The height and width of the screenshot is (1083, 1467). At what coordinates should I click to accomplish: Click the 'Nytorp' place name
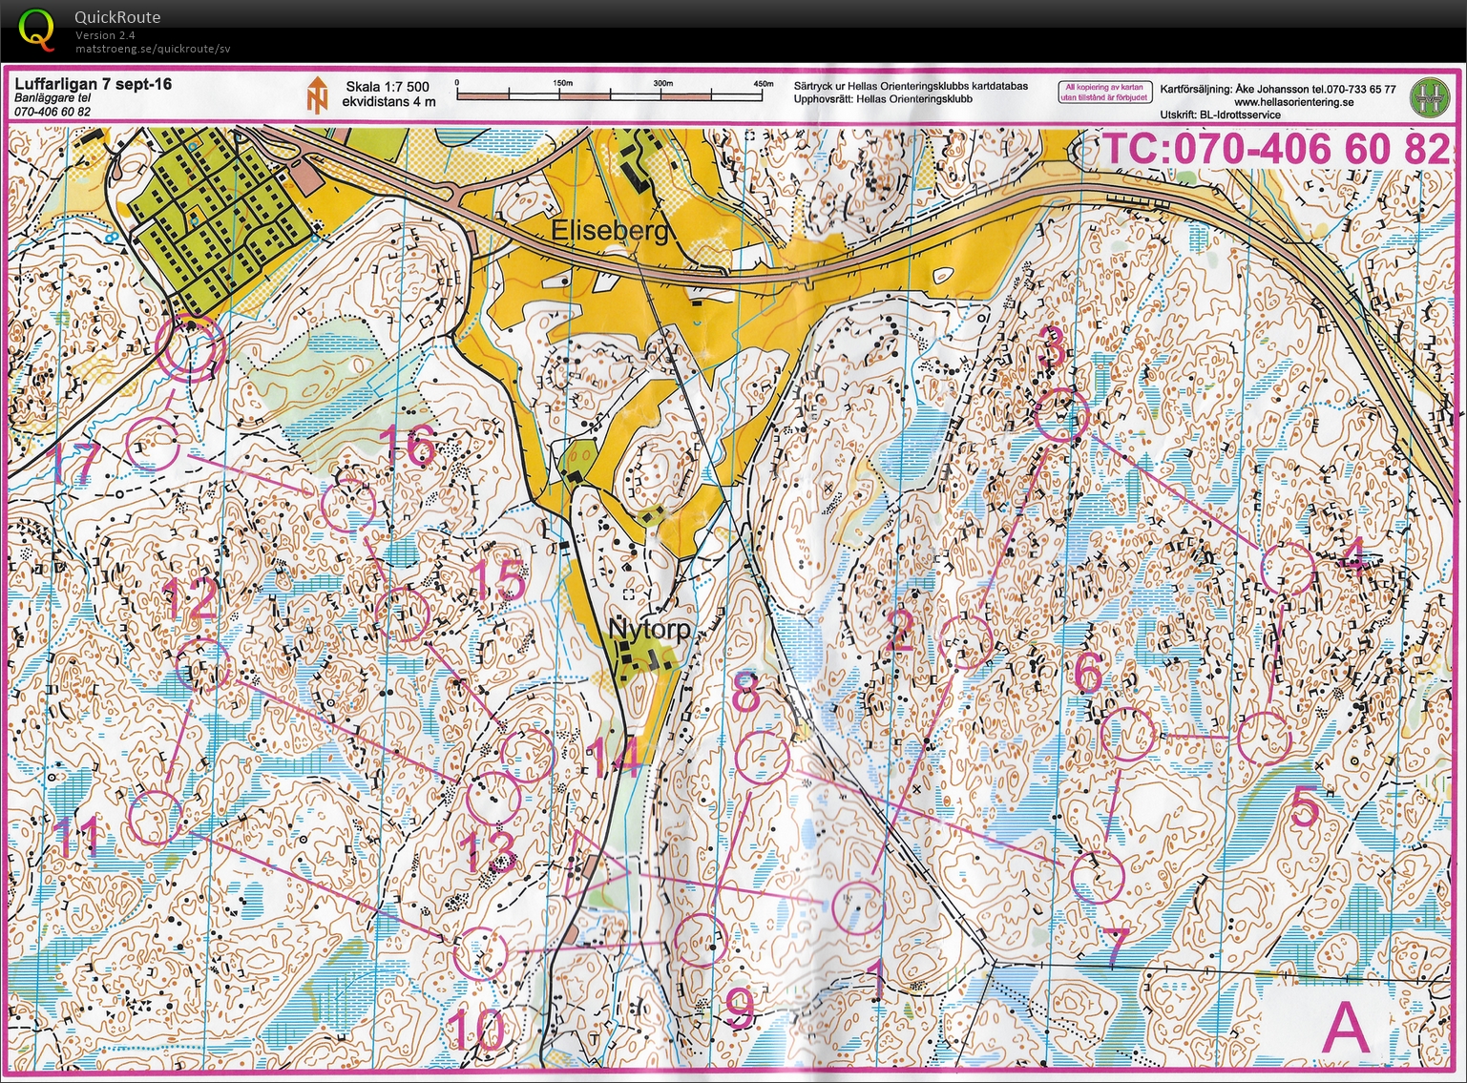click(x=649, y=630)
